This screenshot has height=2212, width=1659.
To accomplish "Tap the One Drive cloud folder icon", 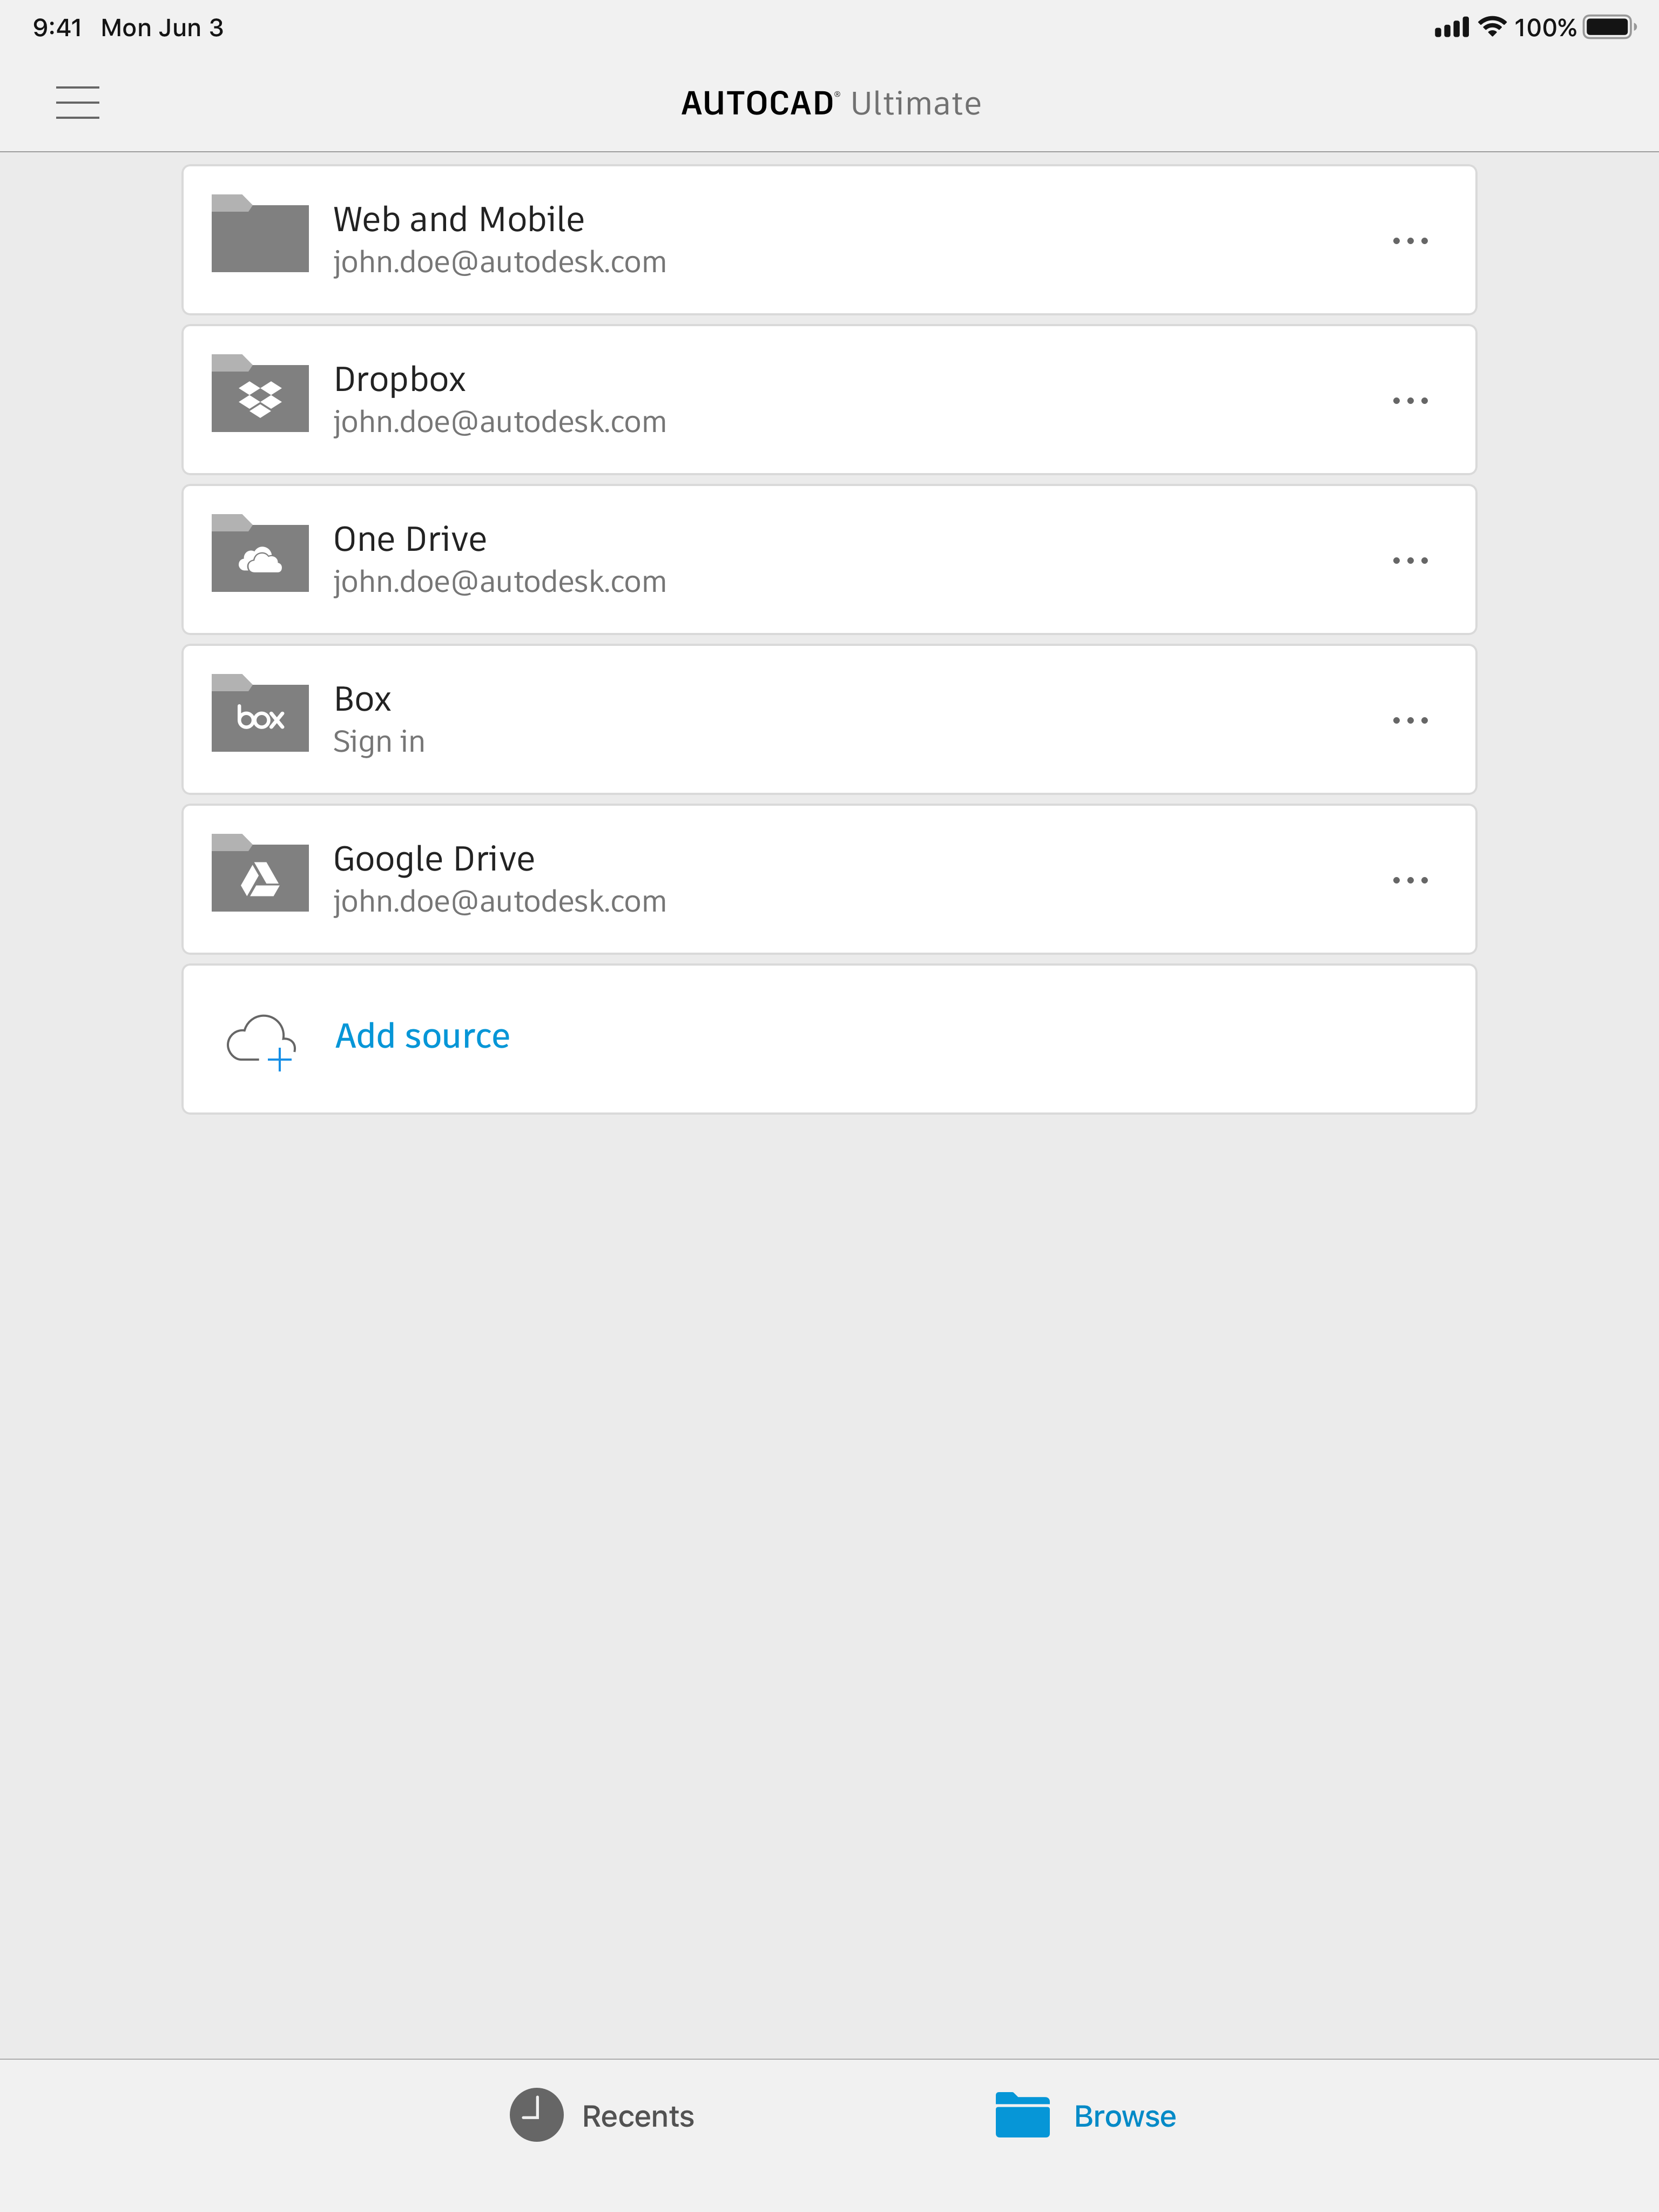I will tap(260, 553).
